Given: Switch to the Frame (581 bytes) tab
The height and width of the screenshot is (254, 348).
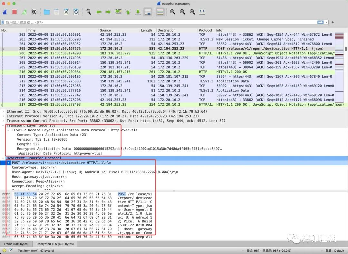Looking at the screenshot, I should click(x=16, y=244).
